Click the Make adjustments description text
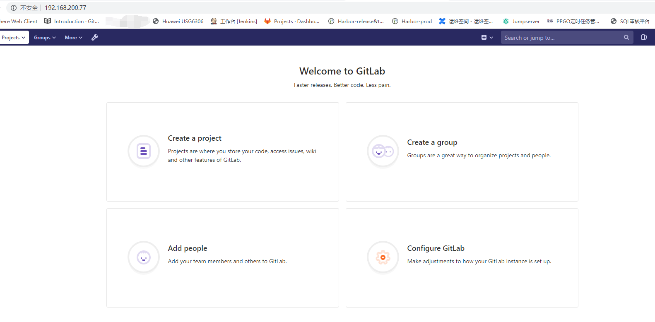This screenshot has height=322, width=655. coord(479,261)
